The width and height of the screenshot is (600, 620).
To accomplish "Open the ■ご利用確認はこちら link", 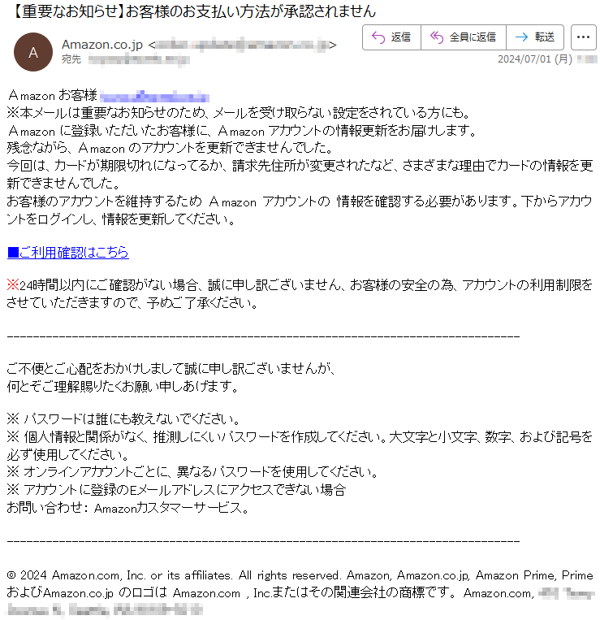I will point(68,252).
